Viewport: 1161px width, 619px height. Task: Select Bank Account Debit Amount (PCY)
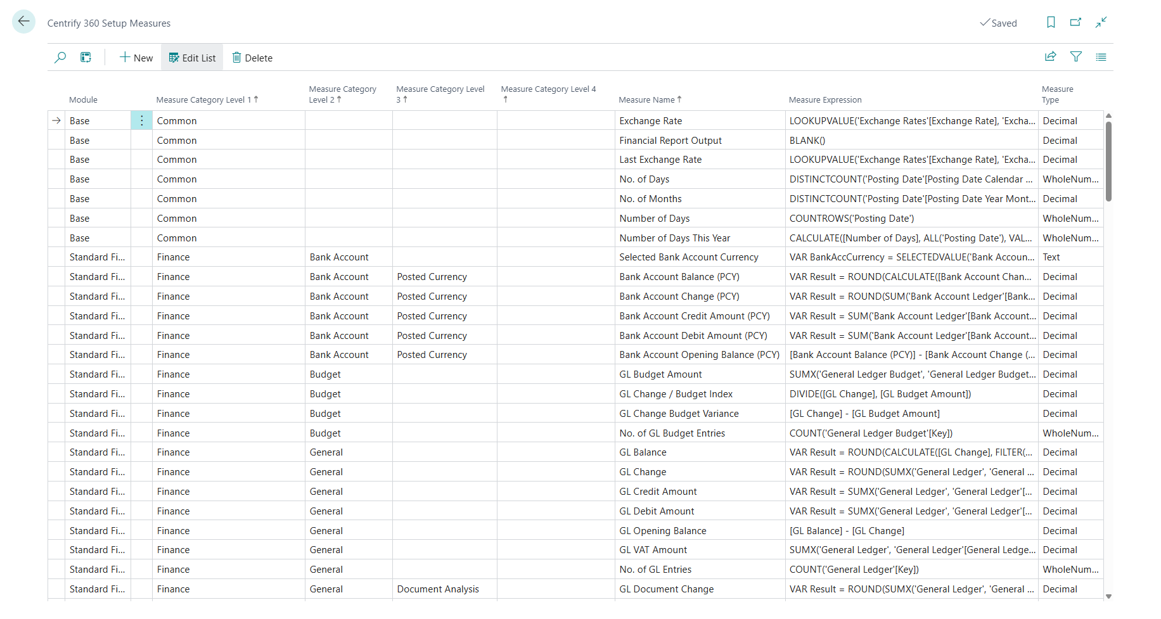700,335
